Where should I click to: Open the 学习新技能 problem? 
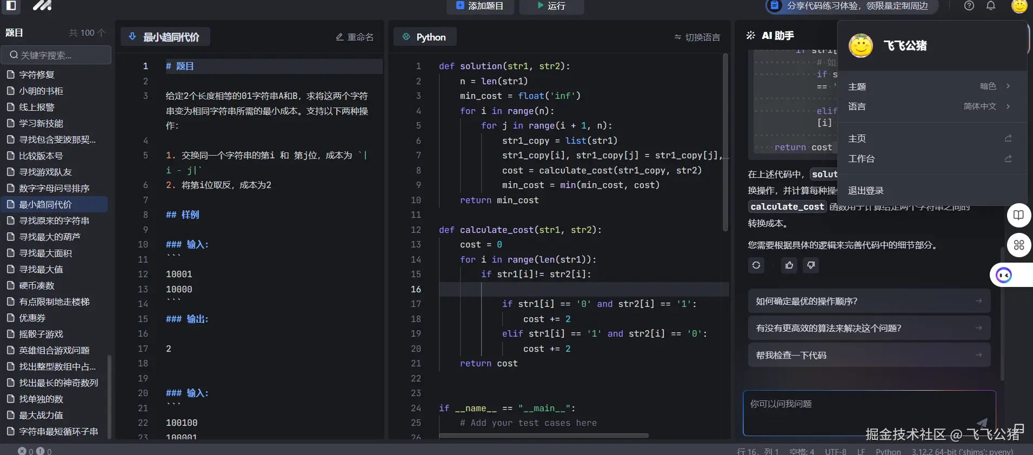tap(55, 123)
